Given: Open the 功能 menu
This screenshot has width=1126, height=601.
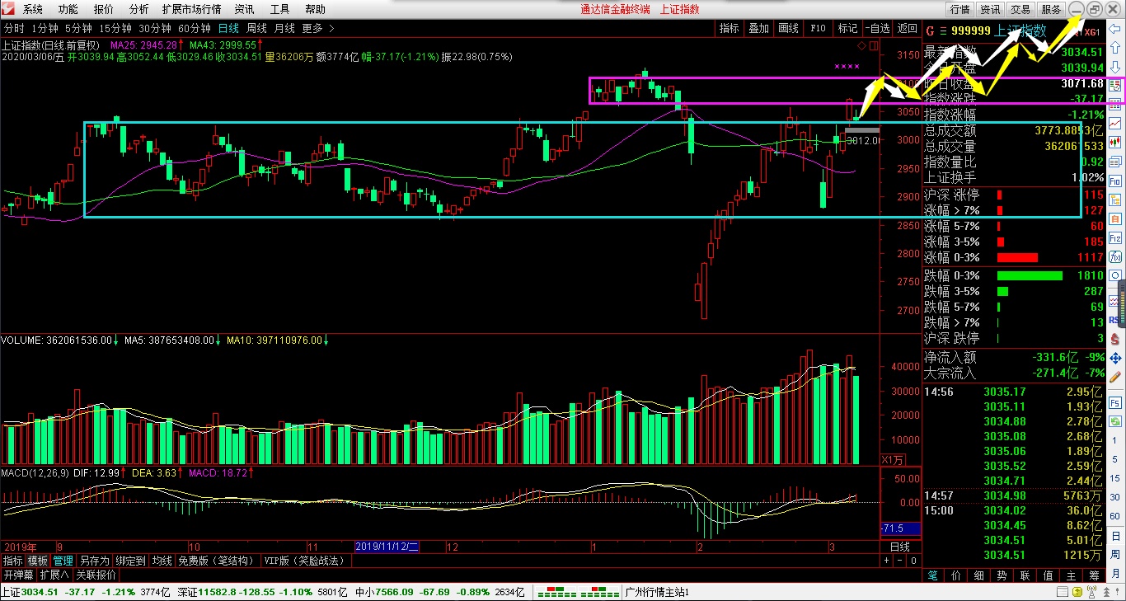Looking at the screenshot, I should tap(68, 9).
